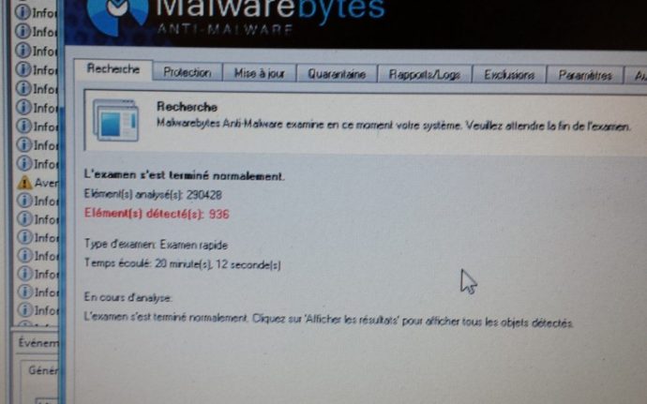647x404 pixels.
Task: Select the yellow warning Avert event icon
Action: [x=24, y=182]
